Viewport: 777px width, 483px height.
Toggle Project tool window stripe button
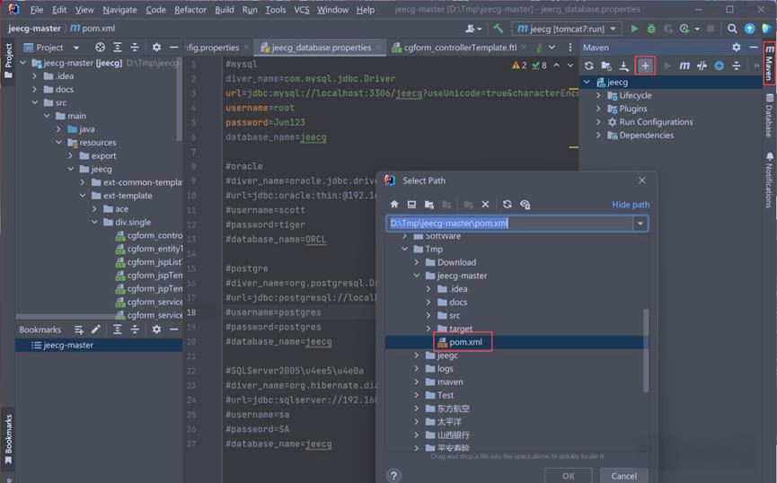[x=8, y=61]
